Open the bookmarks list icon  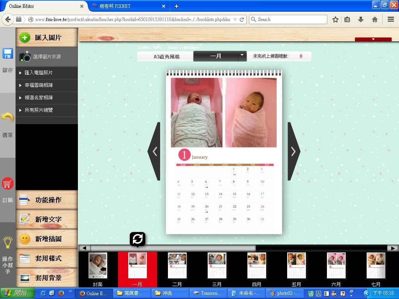(347, 19)
